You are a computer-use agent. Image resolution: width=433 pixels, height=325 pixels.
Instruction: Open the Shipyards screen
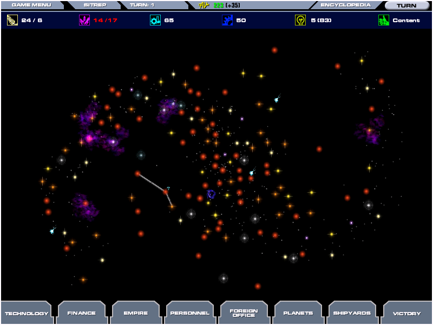(352, 313)
